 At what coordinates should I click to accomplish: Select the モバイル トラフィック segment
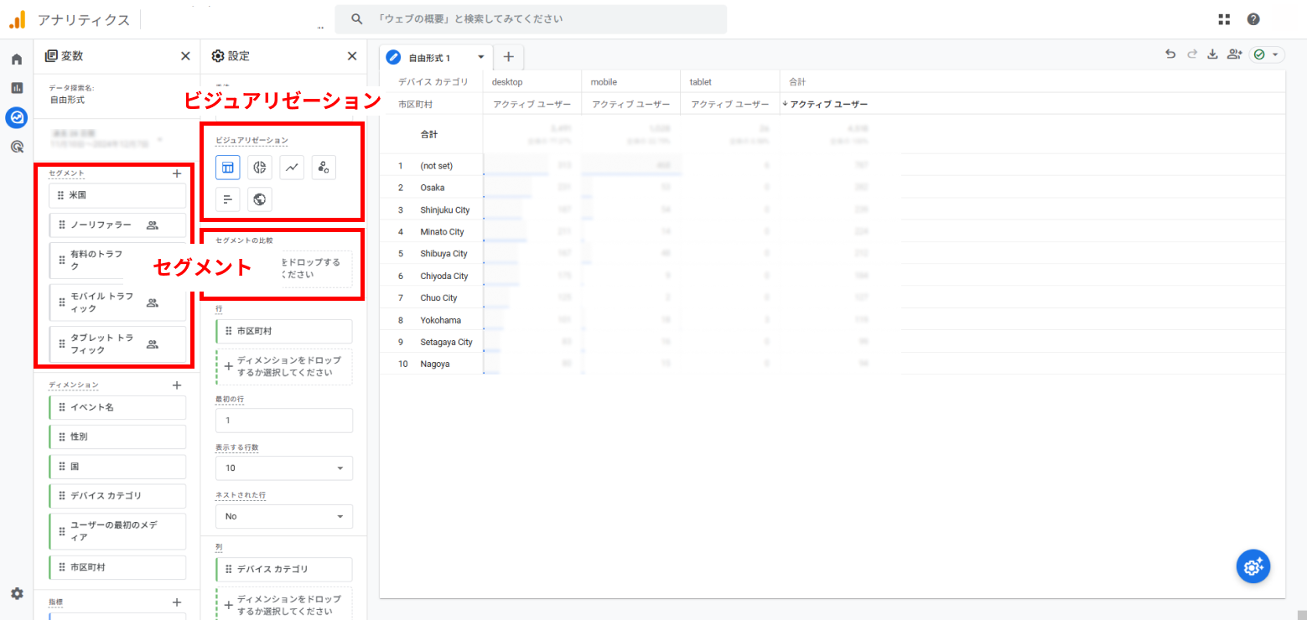(x=117, y=302)
